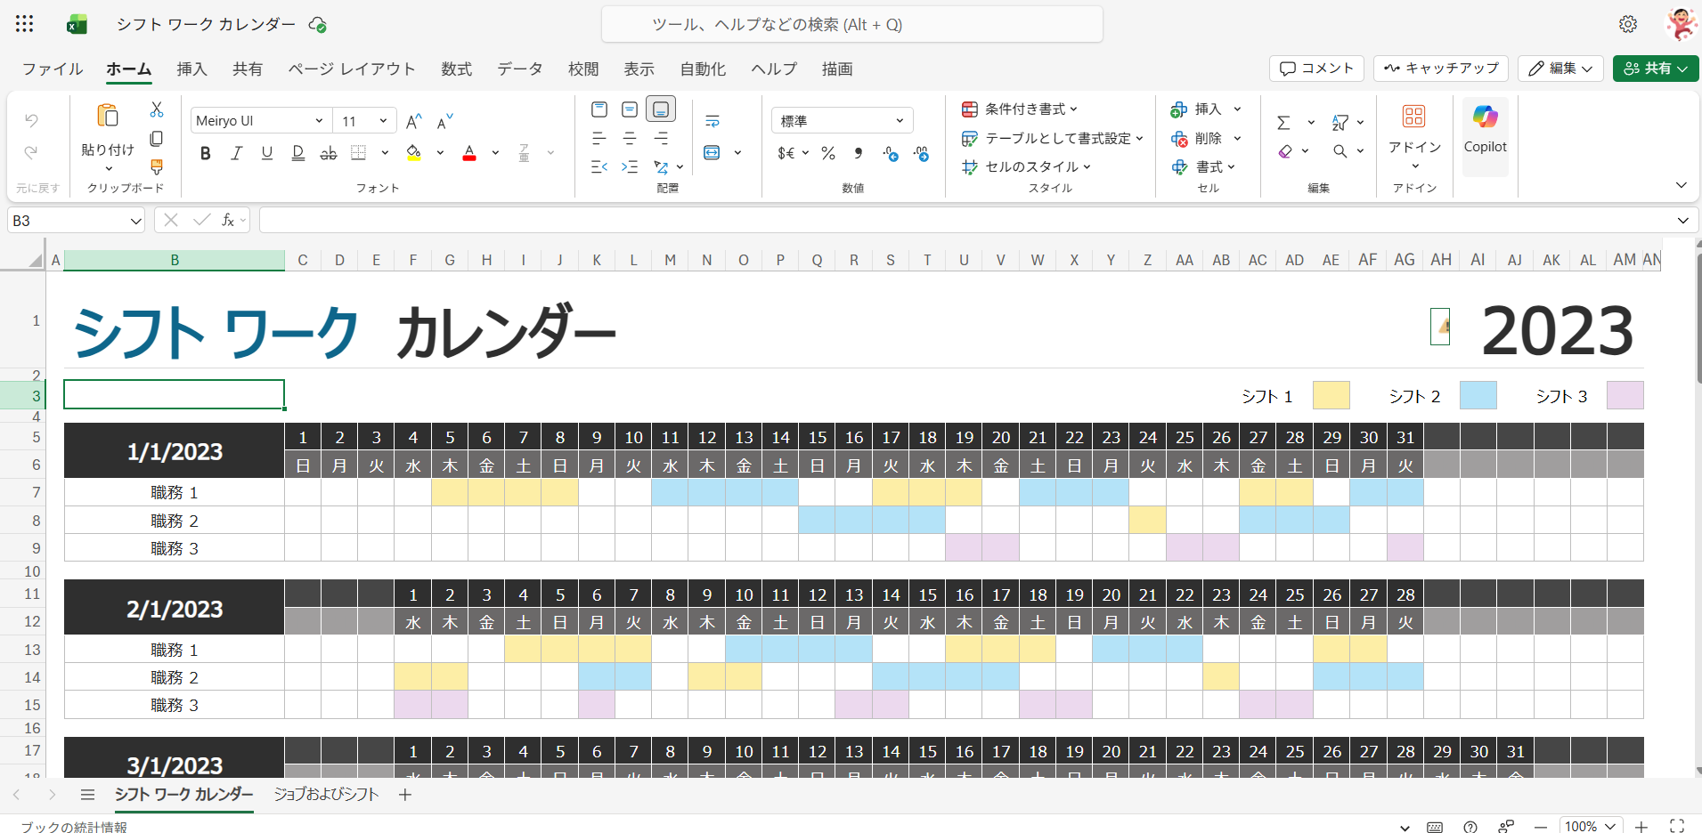Toggle italic formatting
Image resolution: width=1702 pixels, height=833 pixels.
pos(236,153)
